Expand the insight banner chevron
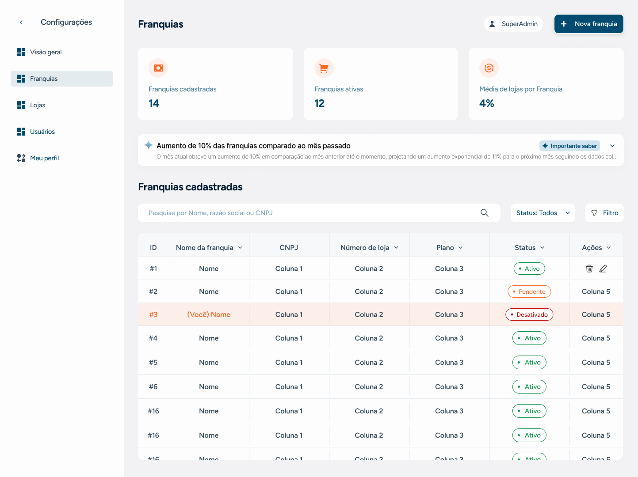This screenshot has height=477, width=638. tap(612, 146)
